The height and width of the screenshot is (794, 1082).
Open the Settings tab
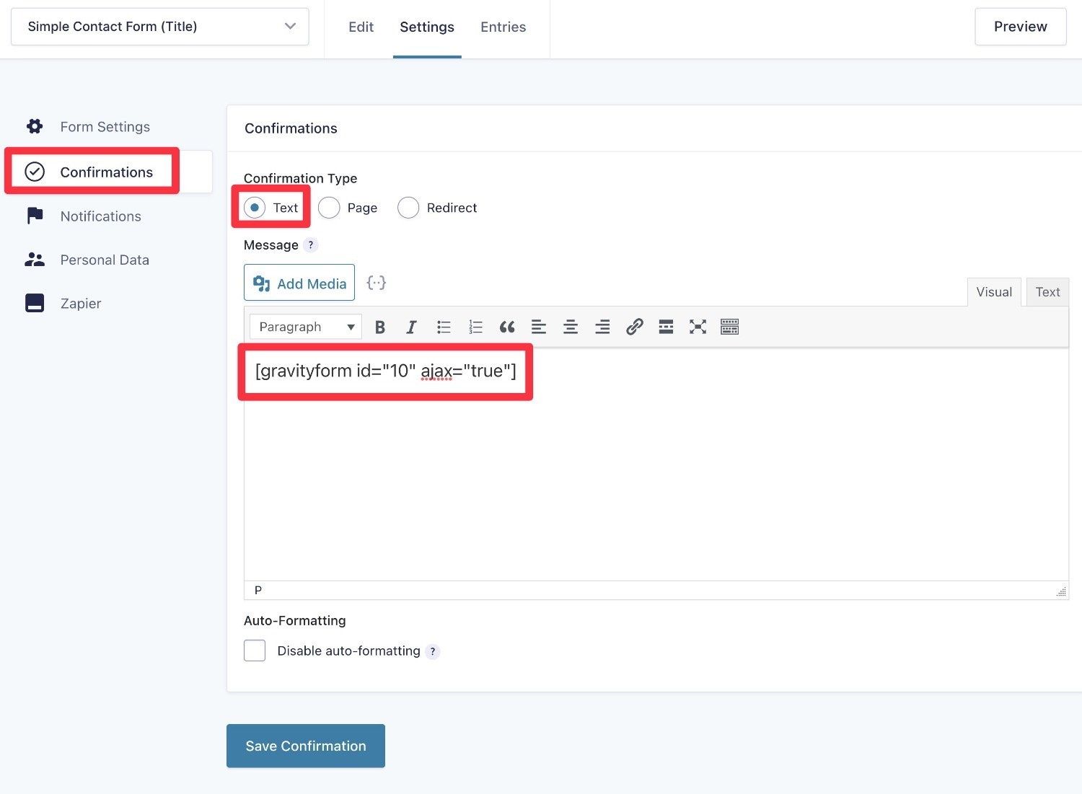click(427, 27)
